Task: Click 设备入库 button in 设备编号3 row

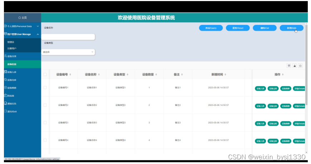Action: point(260,124)
